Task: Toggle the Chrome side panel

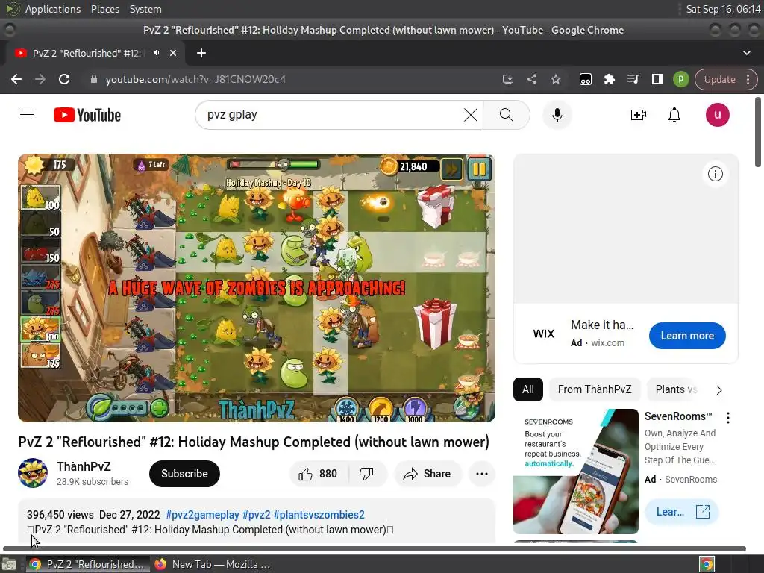Action: 657,79
